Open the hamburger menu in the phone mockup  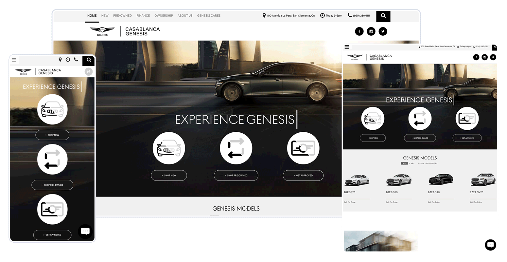click(x=14, y=60)
